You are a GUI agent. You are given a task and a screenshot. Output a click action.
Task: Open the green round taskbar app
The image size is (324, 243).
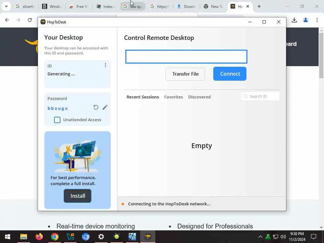pos(117,237)
